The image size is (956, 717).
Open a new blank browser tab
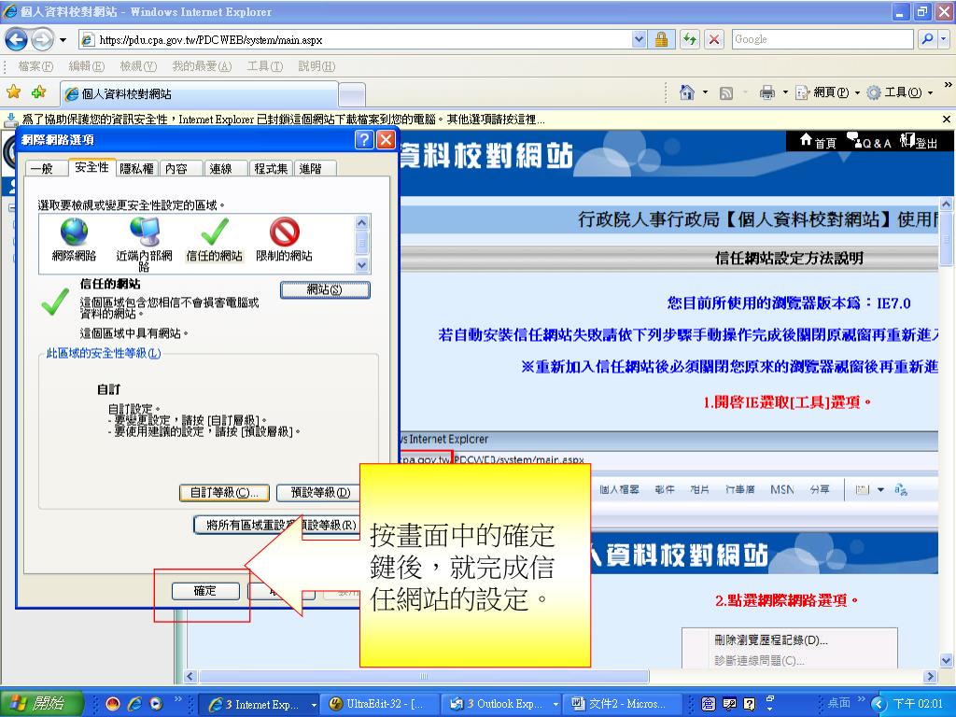pyautogui.click(x=352, y=95)
